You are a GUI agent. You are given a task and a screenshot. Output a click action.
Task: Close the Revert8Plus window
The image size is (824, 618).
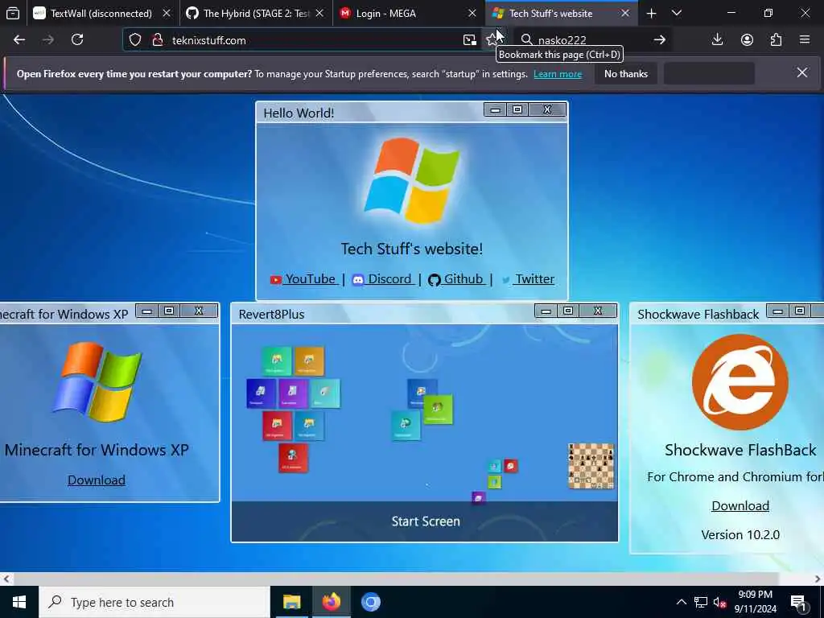pyautogui.click(x=598, y=311)
